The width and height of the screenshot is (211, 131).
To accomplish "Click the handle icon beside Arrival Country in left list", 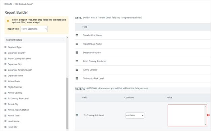I will (5, 93).
